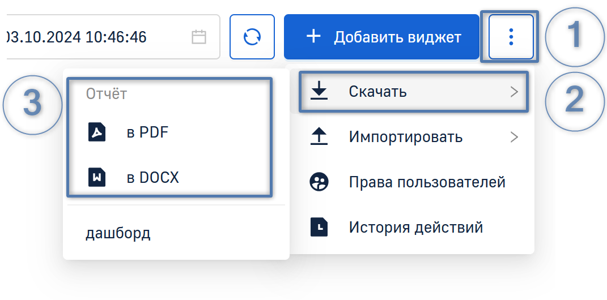Select the Скачать menu item
607x300 pixels.
(378, 91)
